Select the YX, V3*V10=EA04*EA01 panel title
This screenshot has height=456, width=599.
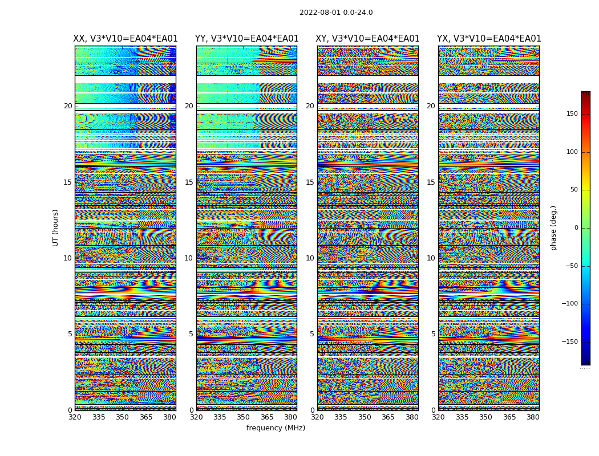pyautogui.click(x=489, y=39)
